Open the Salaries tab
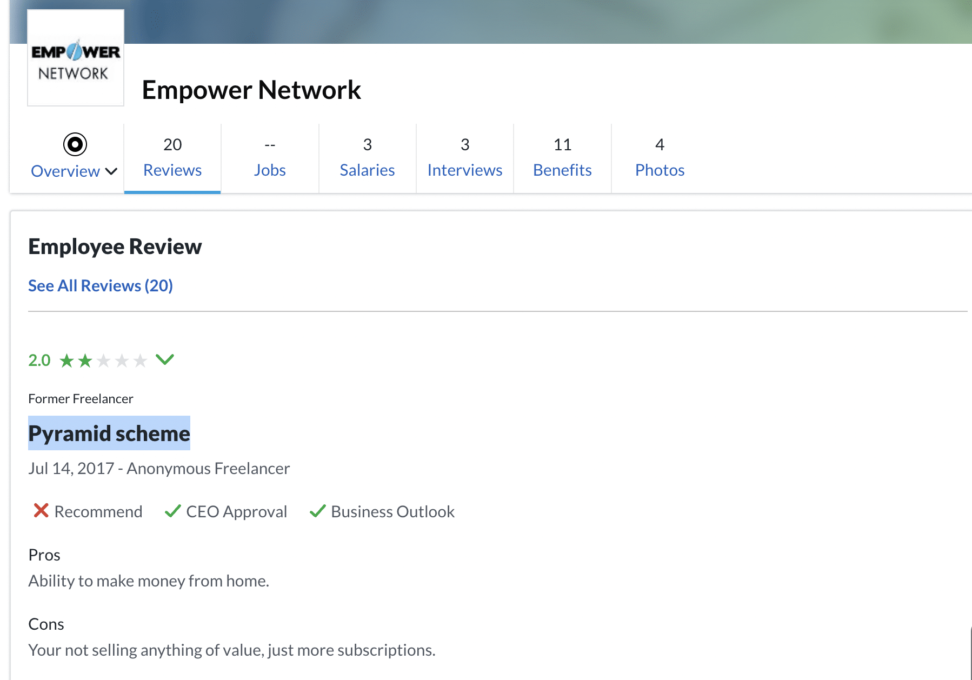 pos(367,157)
